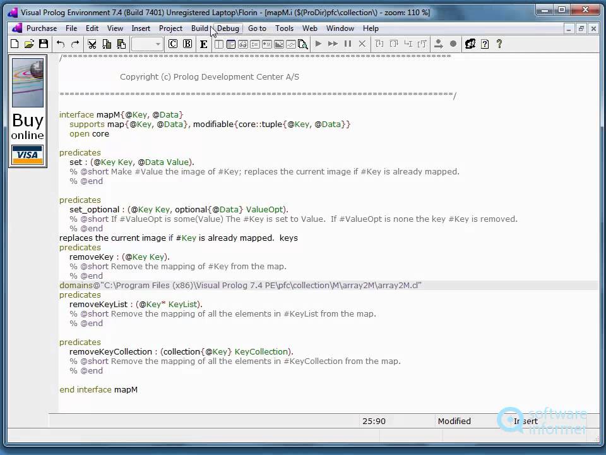Restore the inner mapM.i document window

tap(581, 28)
